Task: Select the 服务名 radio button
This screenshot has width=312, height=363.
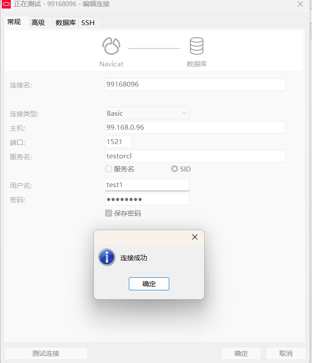Action: point(109,169)
